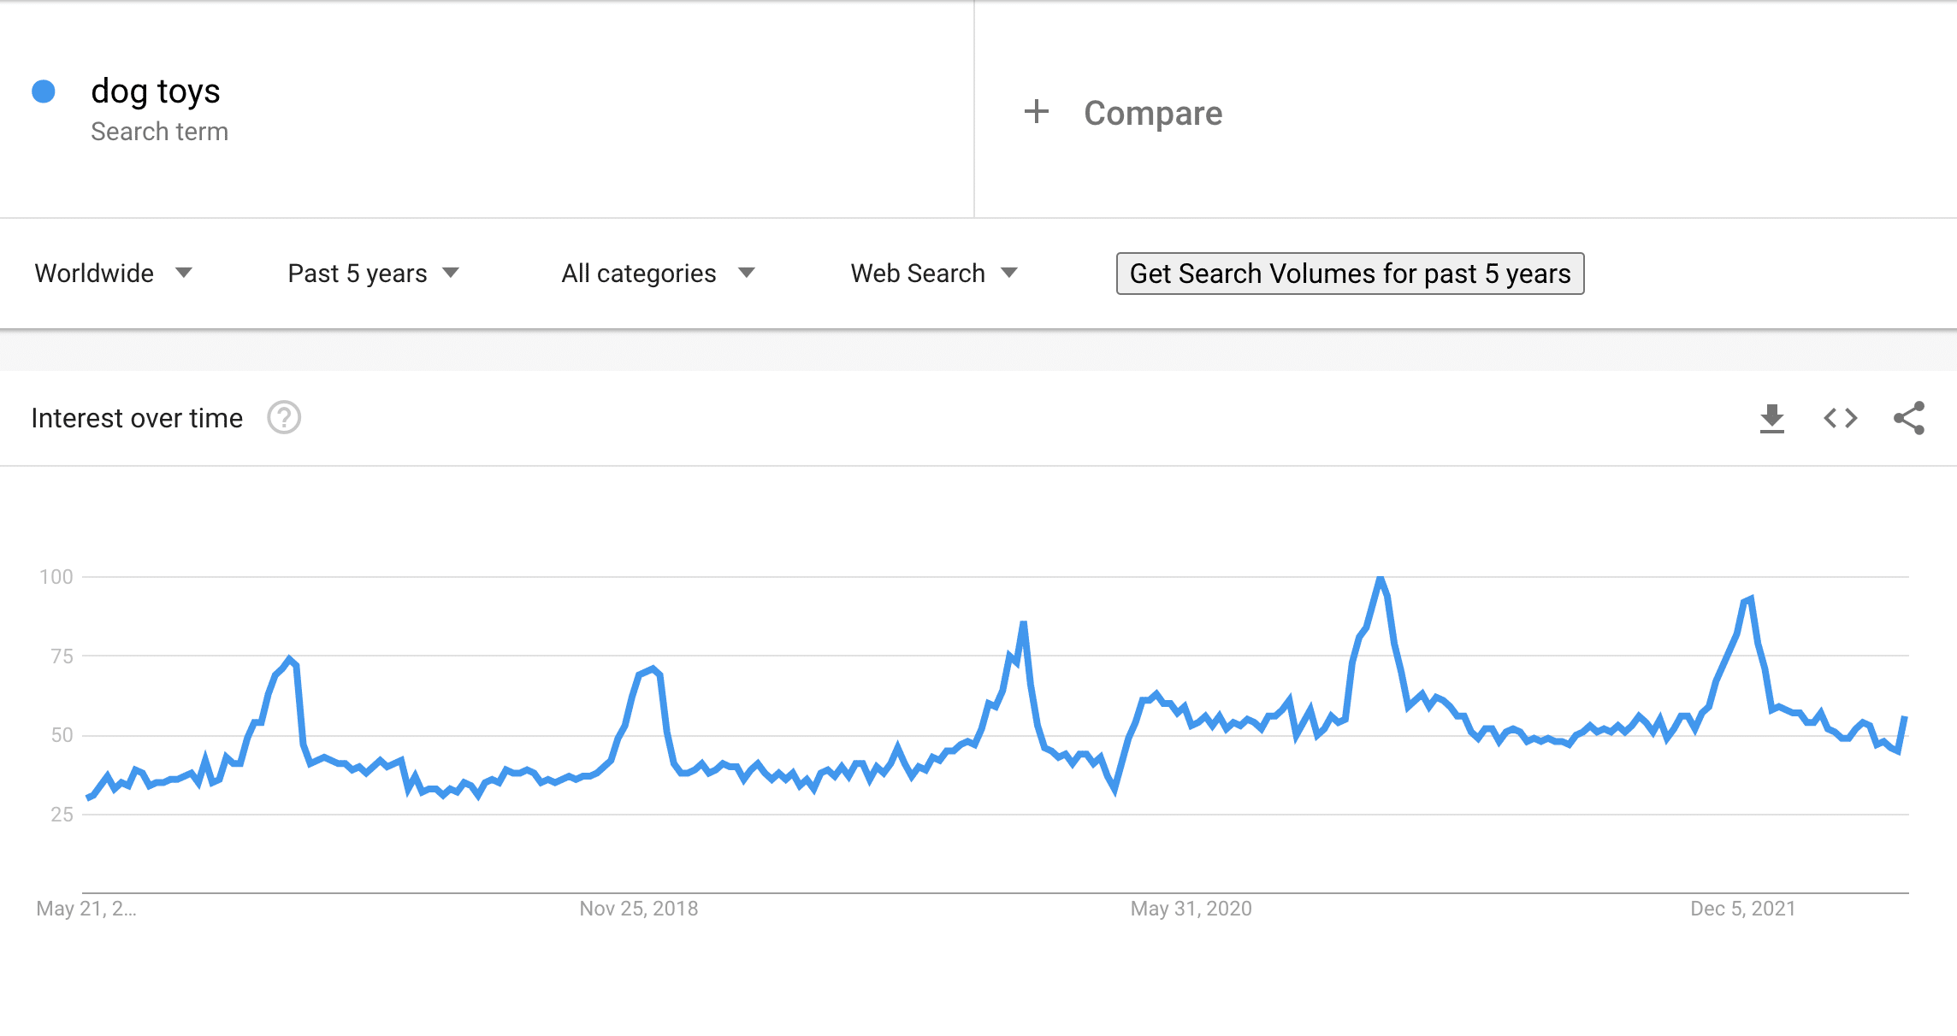
Task: Click the plus icon next to Compare
Action: [x=1037, y=112]
